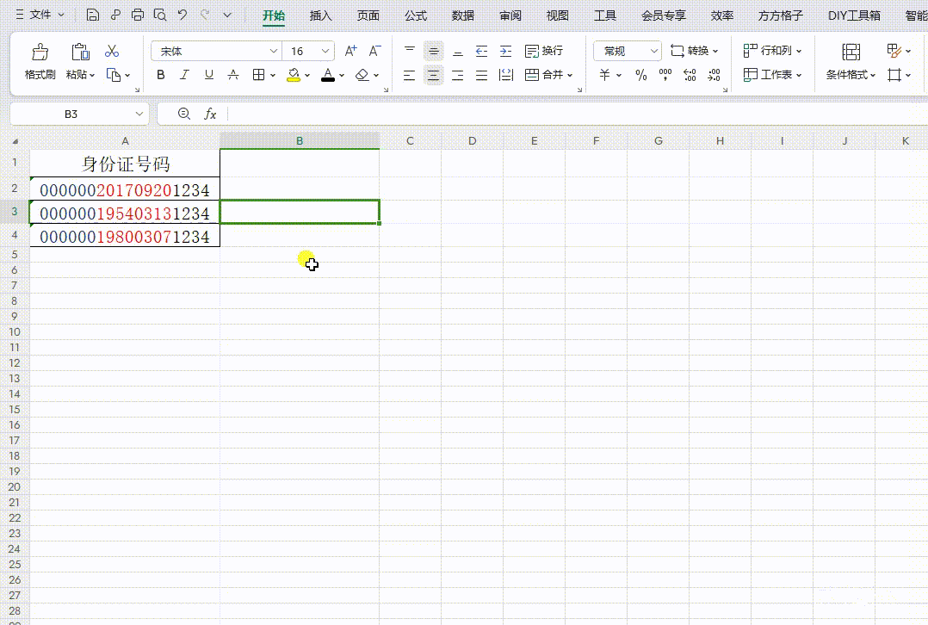
Task: Switch to the 数据 tab
Action: tap(463, 16)
